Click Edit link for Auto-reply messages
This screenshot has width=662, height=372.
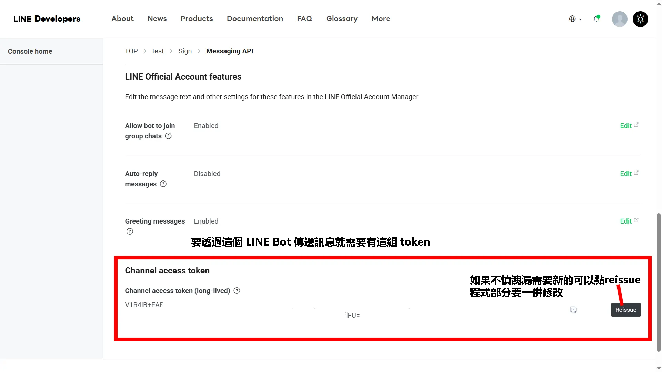pos(626,173)
